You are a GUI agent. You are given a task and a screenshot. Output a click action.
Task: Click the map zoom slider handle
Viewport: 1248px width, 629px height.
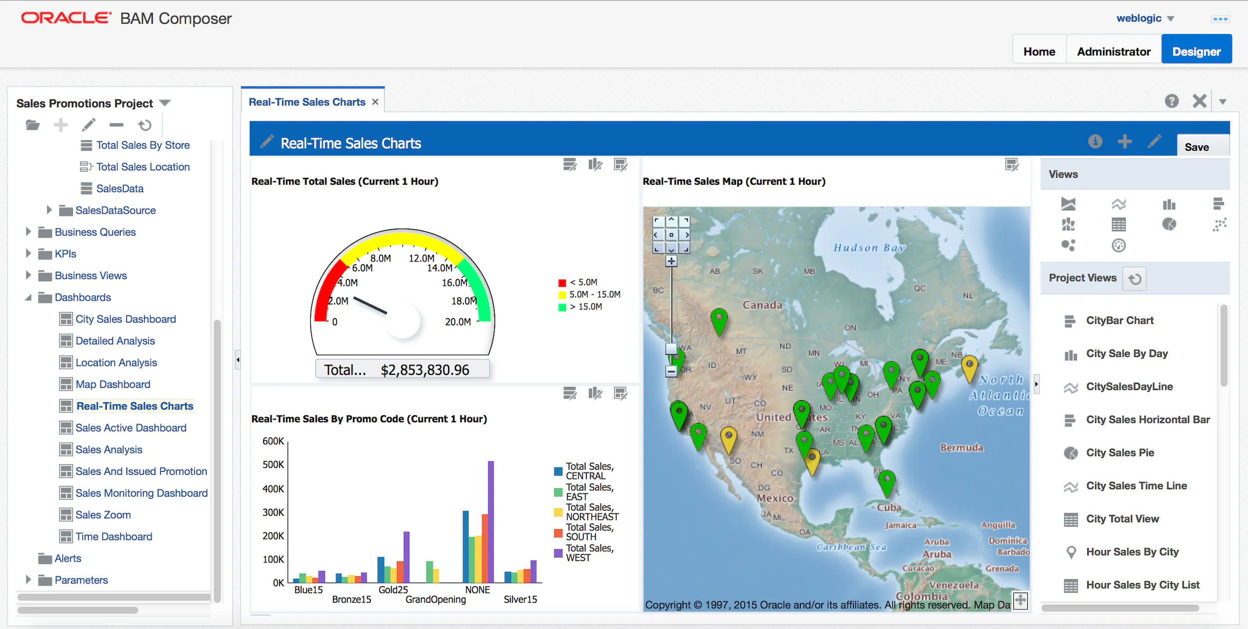pos(671,348)
